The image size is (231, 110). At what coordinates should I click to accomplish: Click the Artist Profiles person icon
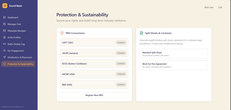(4, 37)
